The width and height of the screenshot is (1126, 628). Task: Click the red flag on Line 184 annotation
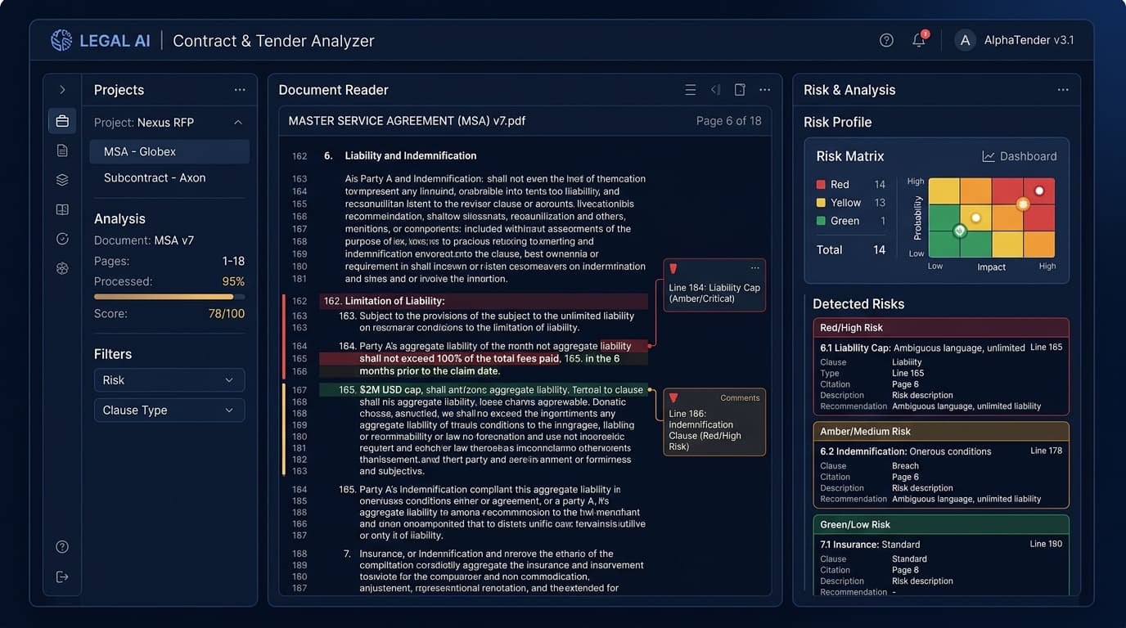click(673, 269)
